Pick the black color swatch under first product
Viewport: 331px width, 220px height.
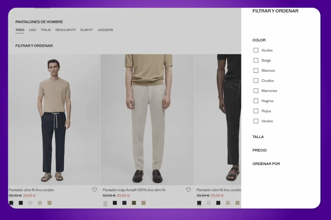click(x=20, y=203)
